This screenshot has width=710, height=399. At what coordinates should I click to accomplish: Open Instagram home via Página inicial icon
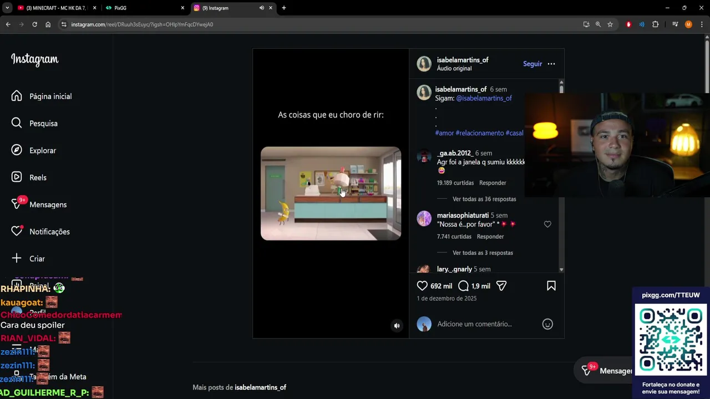tap(17, 96)
